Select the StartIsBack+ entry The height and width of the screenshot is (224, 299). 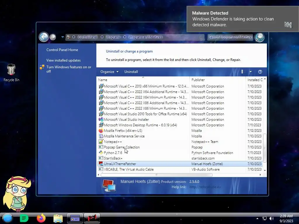[180, 158]
